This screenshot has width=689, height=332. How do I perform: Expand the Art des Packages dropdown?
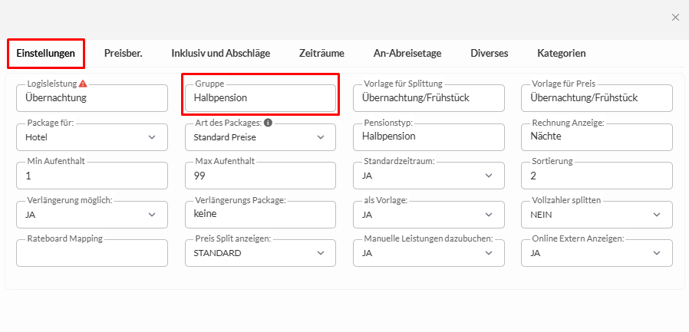click(x=260, y=137)
